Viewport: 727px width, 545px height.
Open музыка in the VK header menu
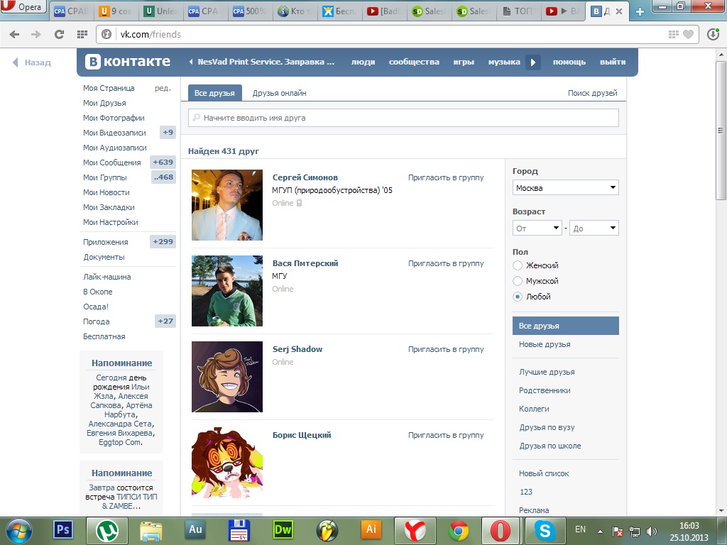point(504,62)
